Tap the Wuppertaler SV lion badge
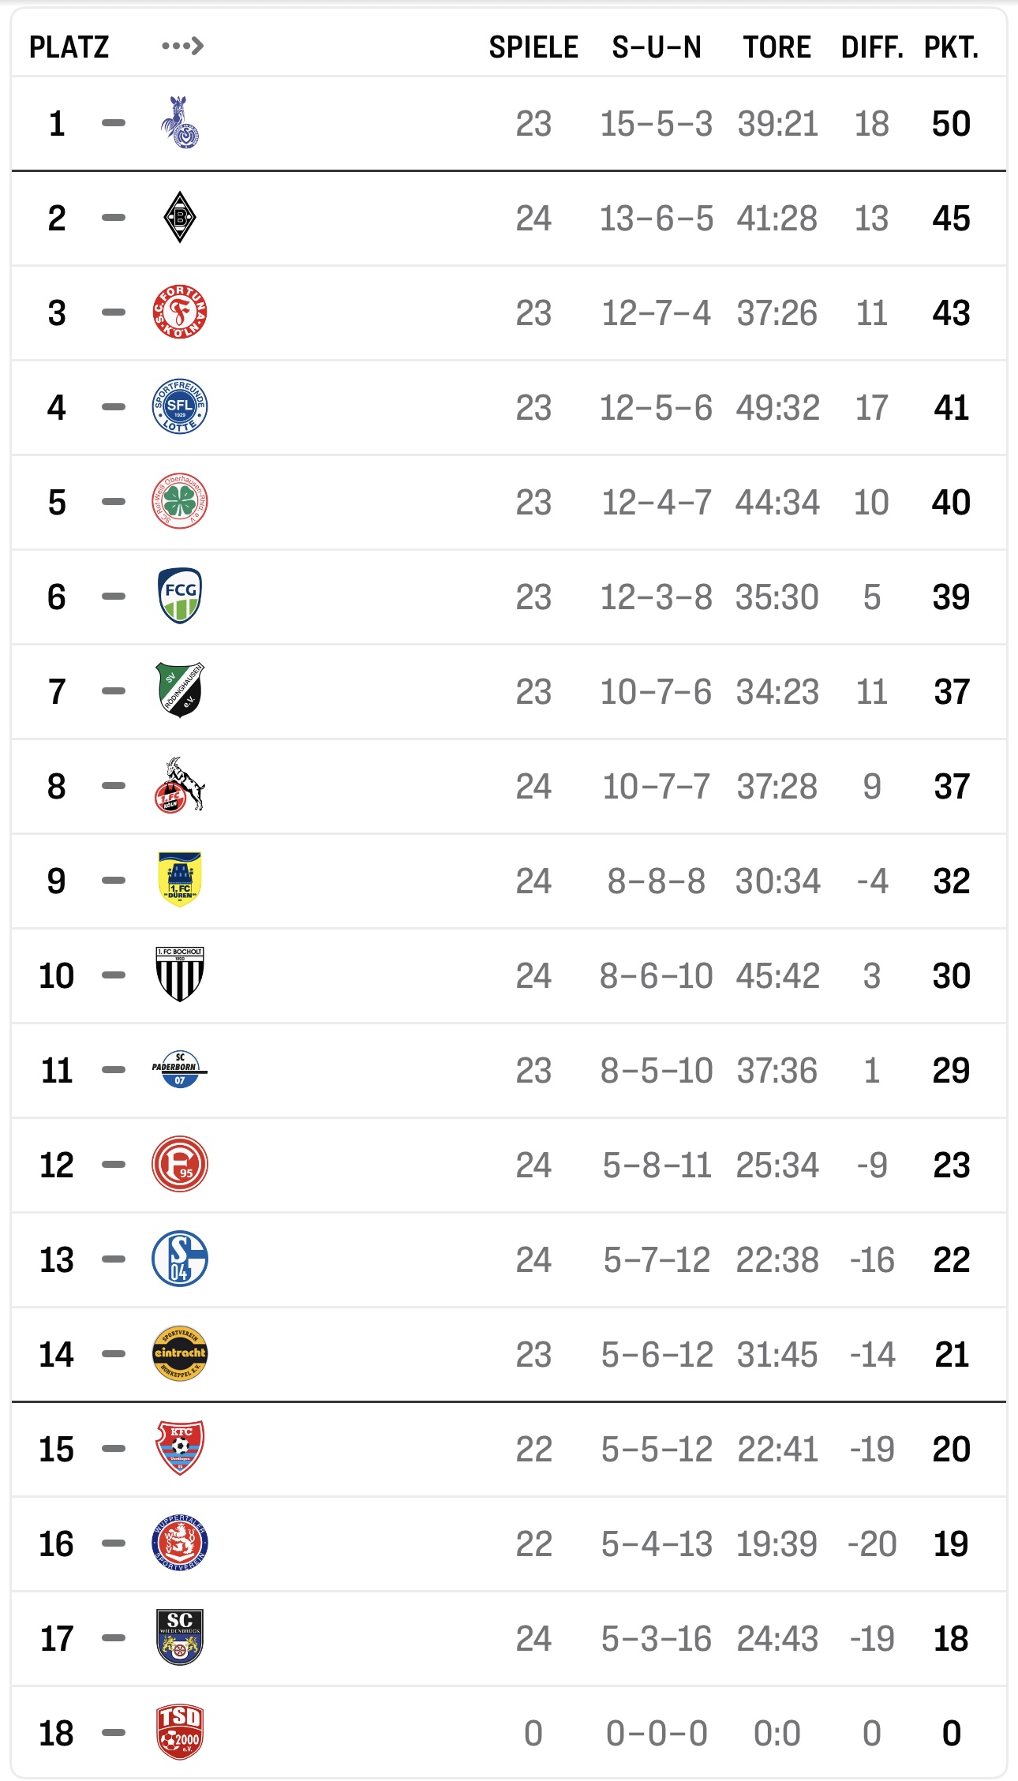1018x1781 pixels. (x=180, y=1543)
